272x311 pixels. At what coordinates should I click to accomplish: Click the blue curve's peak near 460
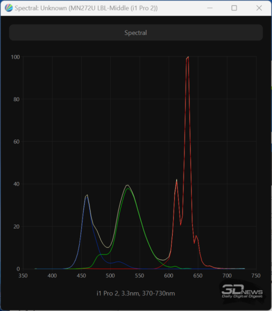(87, 197)
